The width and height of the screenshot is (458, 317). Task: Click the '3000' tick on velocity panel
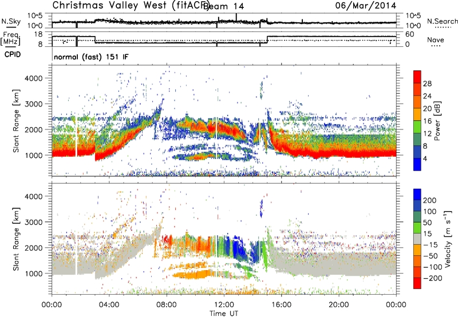33,222
